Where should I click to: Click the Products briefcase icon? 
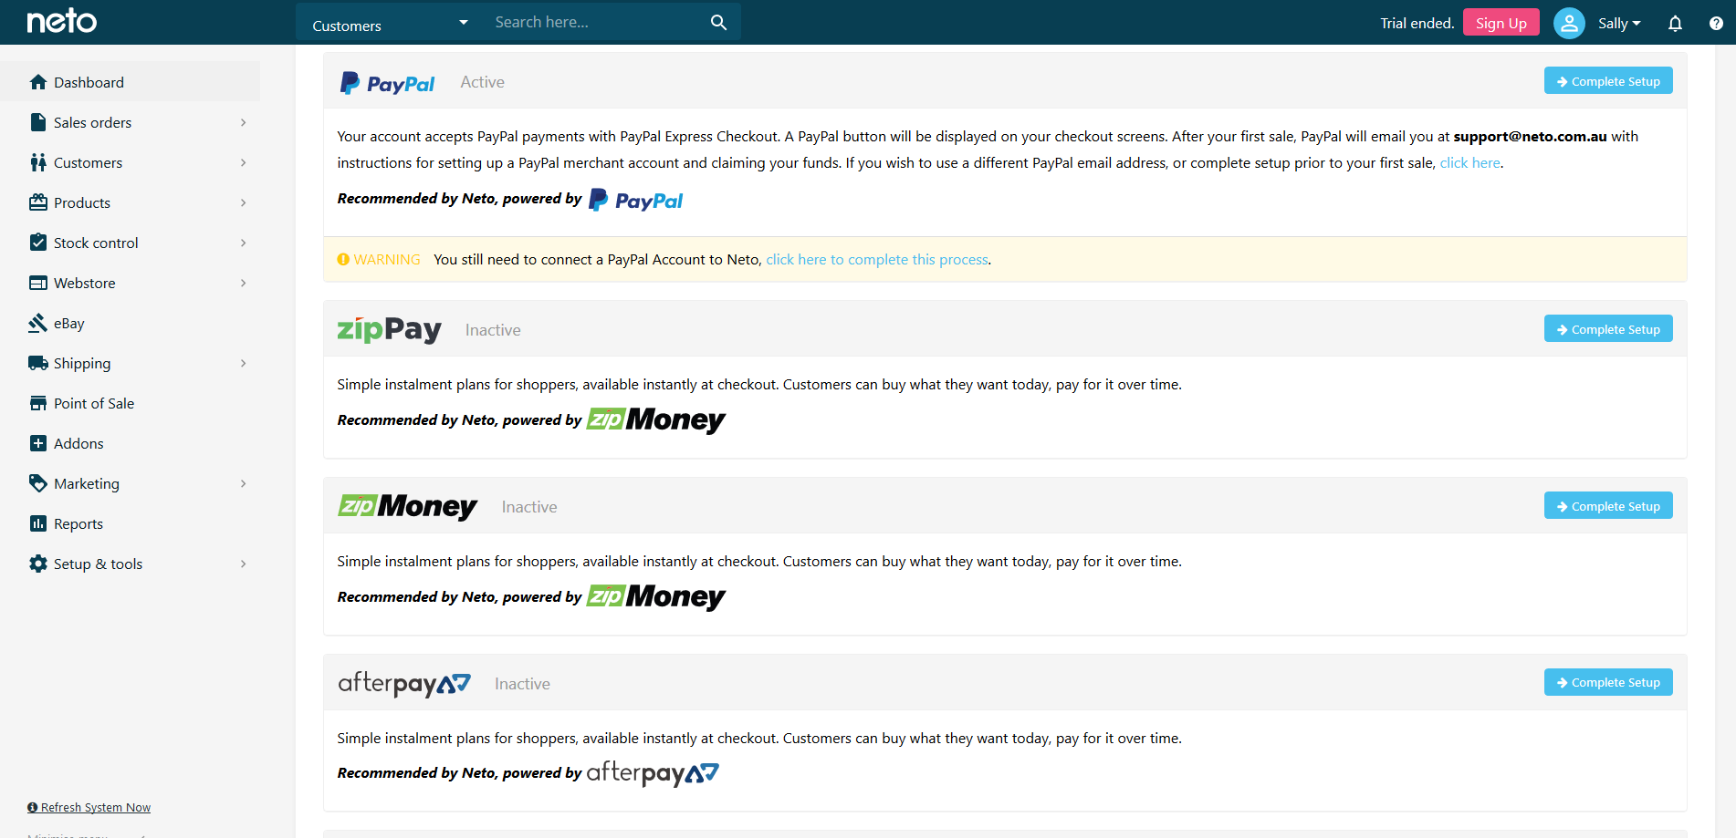pyautogui.click(x=38, y=202)
